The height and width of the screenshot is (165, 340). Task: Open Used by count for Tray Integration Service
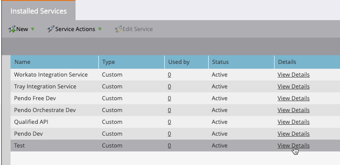(170, 87)
